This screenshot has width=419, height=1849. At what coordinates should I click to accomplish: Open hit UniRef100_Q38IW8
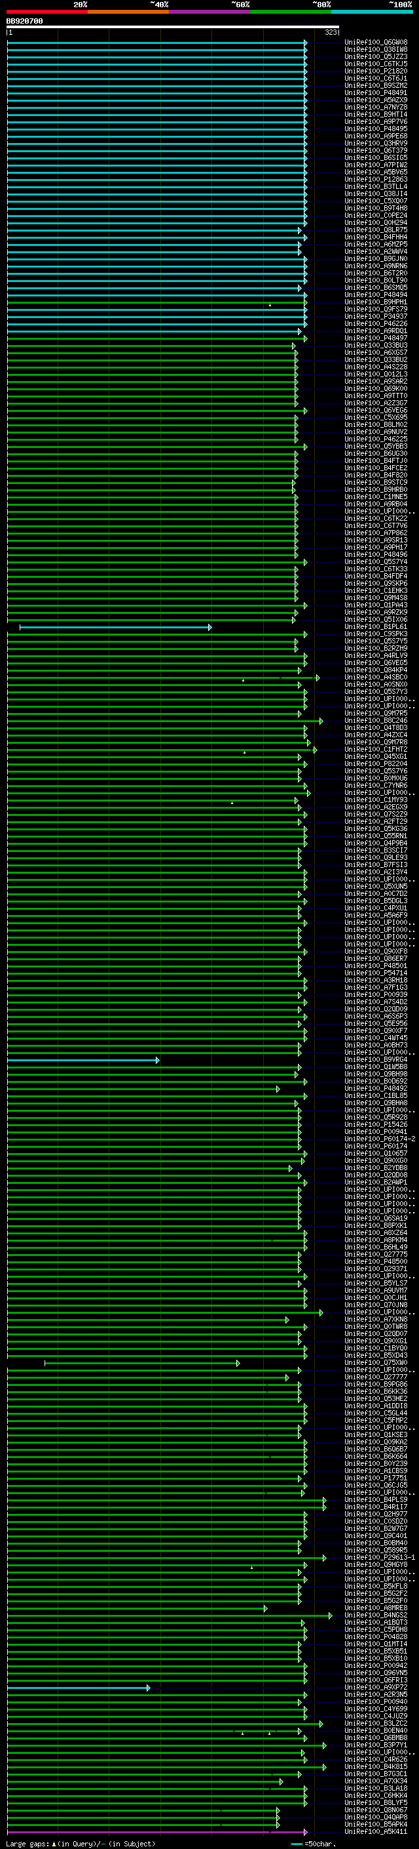tap(376, 50)
